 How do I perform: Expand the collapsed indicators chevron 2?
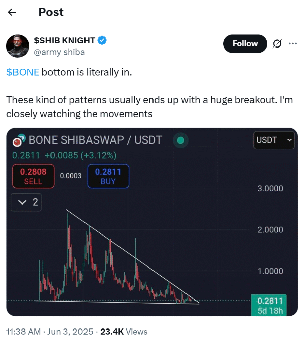click(x=26, y=202)
